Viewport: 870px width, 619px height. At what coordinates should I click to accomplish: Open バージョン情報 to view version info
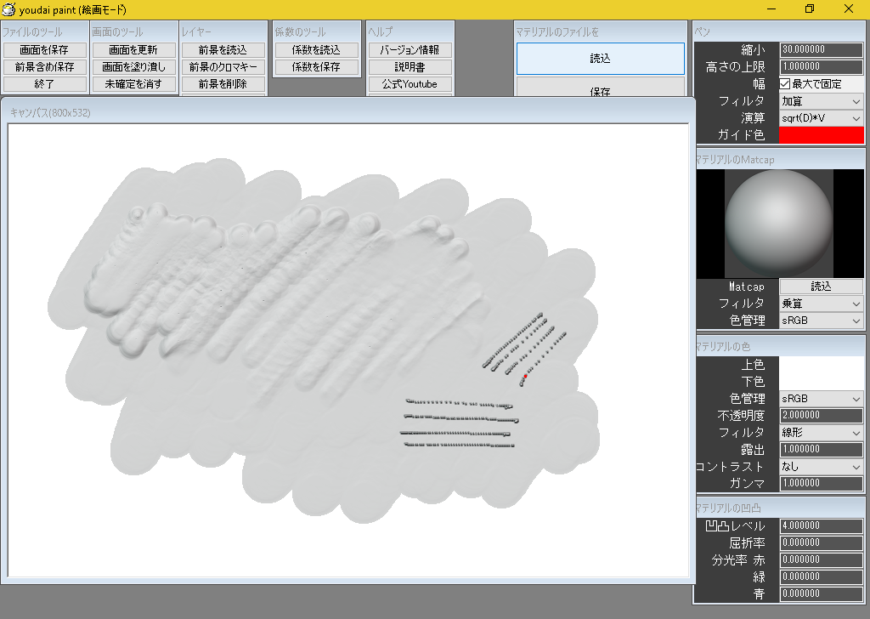click(410, 50)
